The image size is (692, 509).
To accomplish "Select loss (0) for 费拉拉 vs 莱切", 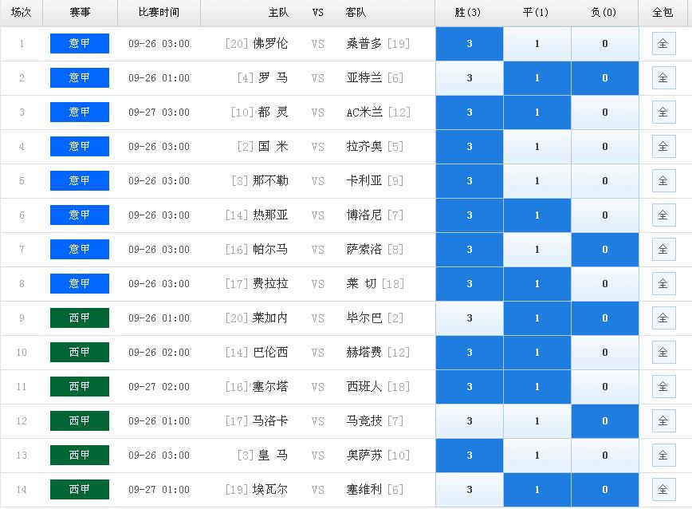I will click(604, 284).
